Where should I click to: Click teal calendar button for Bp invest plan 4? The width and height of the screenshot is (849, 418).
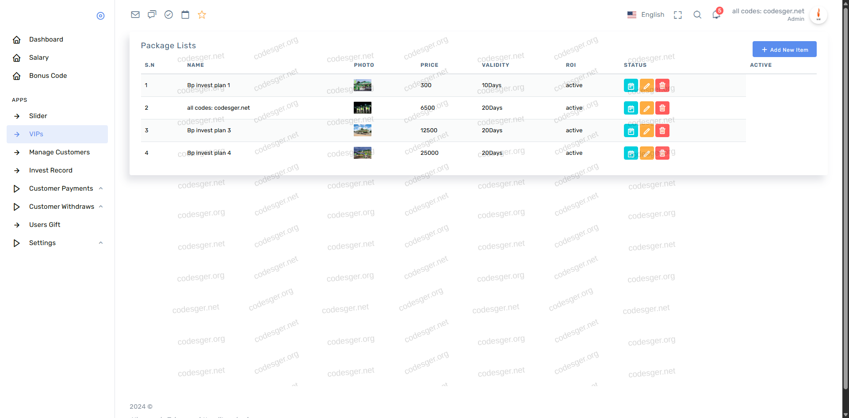[631, 153]
